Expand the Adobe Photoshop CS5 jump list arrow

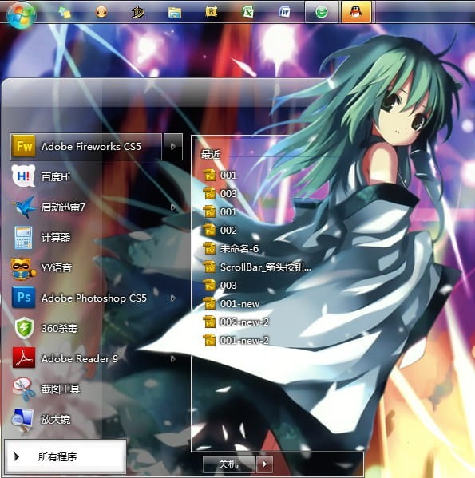173,298
